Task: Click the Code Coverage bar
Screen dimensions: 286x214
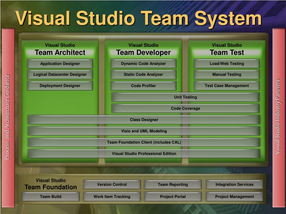Action: (x=185, y=108)
